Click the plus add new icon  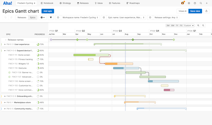pyautogui.click(x=207, y=3)
